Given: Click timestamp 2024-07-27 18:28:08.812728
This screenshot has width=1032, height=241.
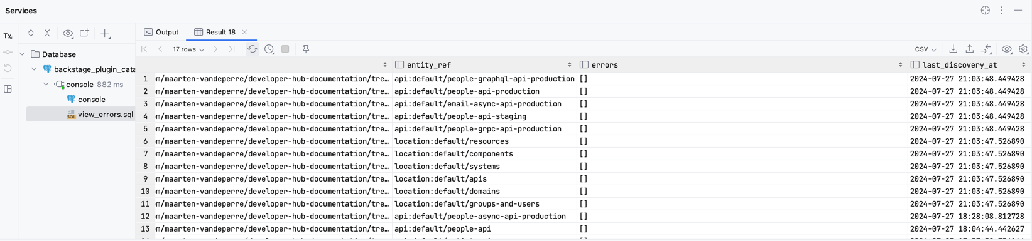Looking at the screenshot, I should [x=967, y=217].
